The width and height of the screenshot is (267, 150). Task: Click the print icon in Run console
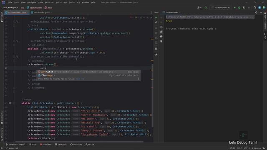coord(161,36)
